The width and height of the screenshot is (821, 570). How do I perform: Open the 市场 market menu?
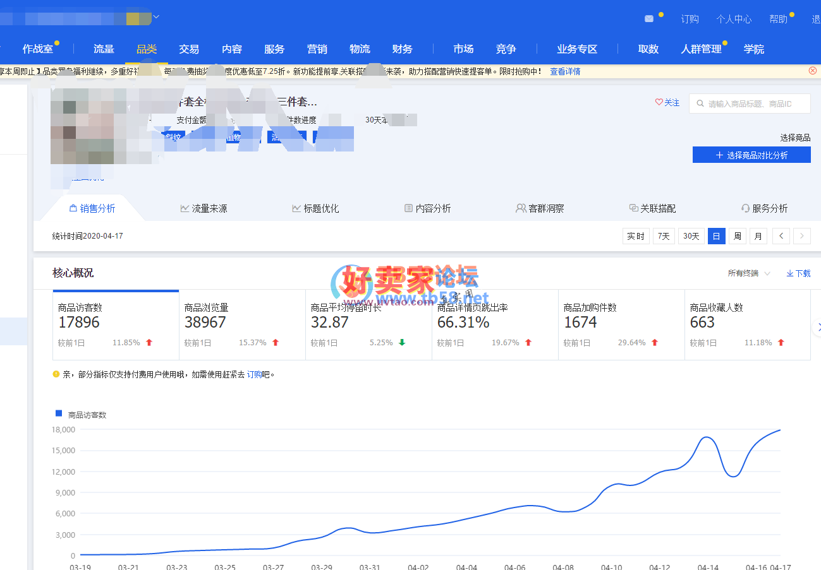pos(463,49)
